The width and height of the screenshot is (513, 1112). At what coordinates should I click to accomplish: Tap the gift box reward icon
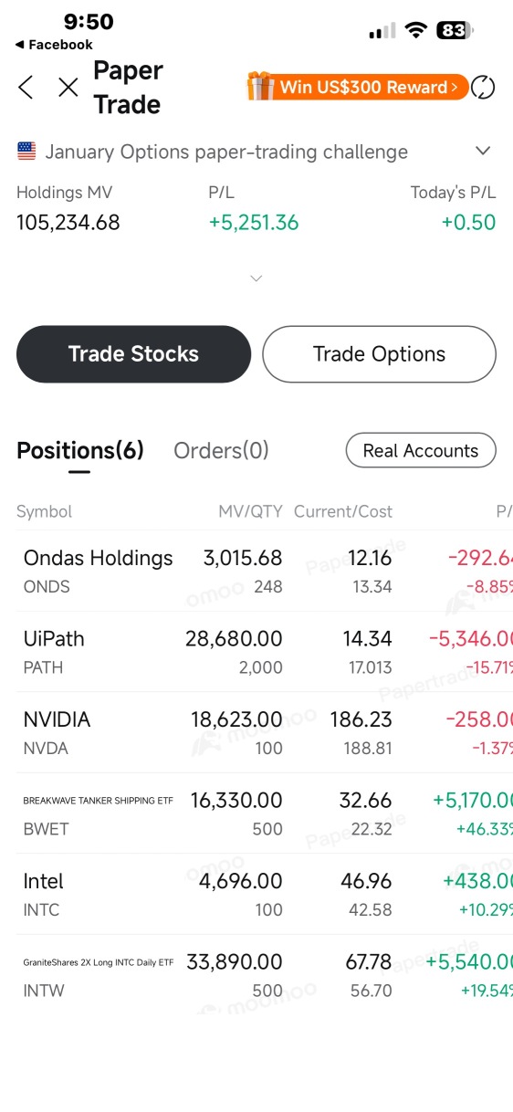(x=261, y=87)
